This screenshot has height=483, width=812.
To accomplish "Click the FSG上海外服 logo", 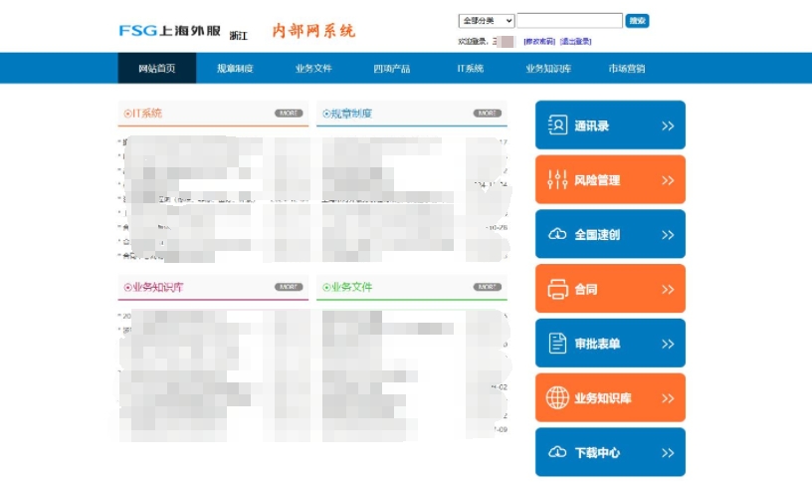I will coord(169,31).
